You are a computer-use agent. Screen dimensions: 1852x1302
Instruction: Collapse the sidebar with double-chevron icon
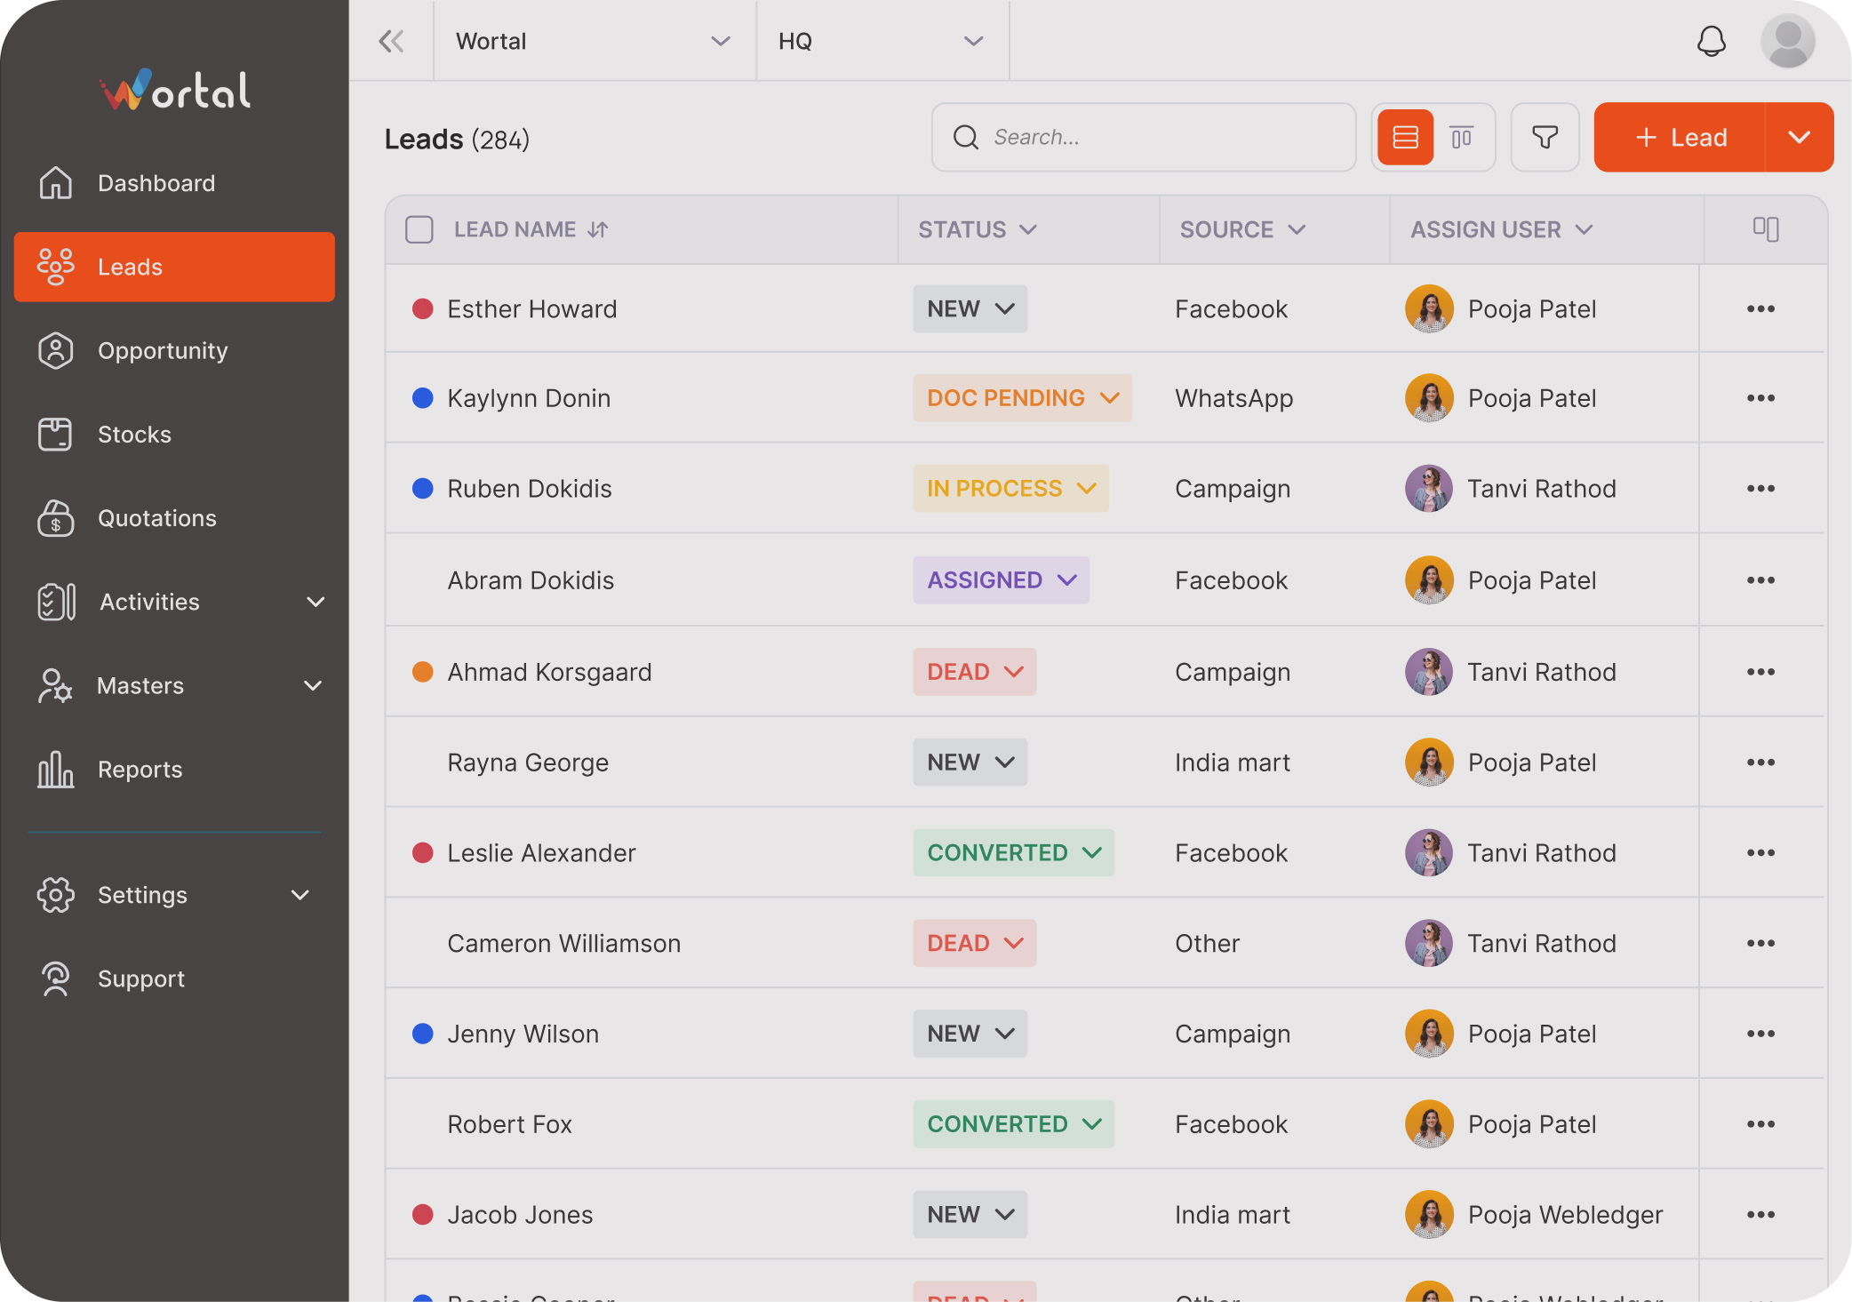point(391,41)
